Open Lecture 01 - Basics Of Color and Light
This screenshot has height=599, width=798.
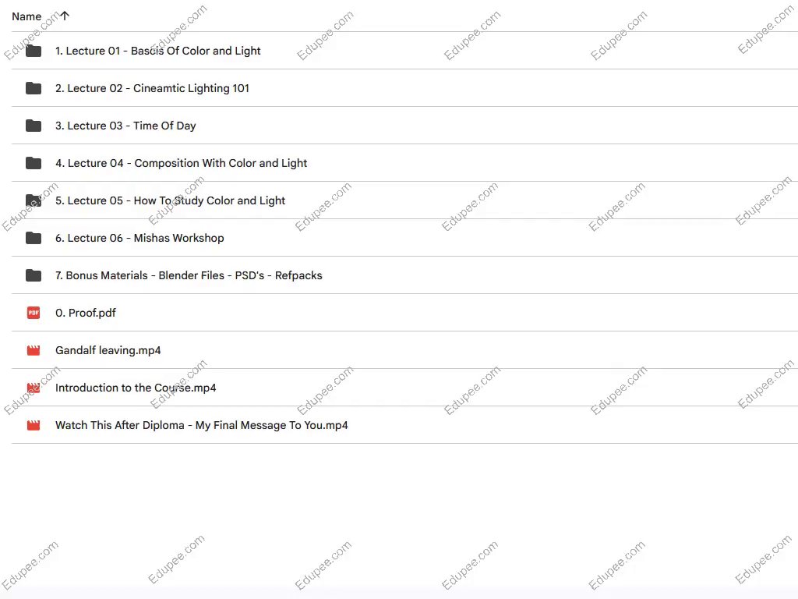(157, 51)
